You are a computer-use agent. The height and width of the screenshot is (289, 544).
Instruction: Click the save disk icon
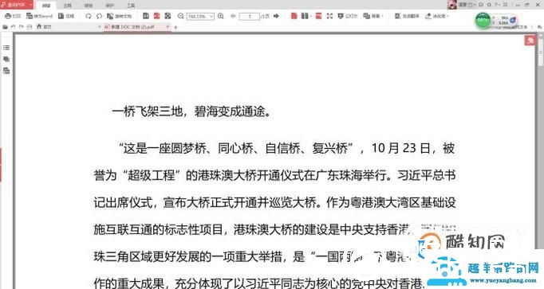tap(30, 26)
